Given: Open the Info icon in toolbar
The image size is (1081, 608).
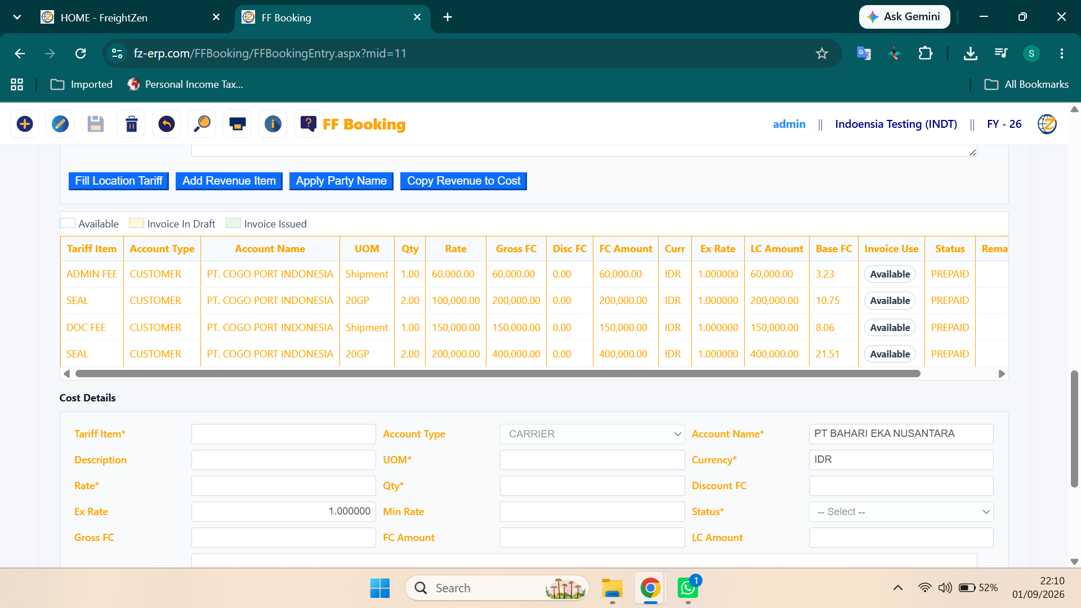Looking at the screenshot, I should coord(273,124).
